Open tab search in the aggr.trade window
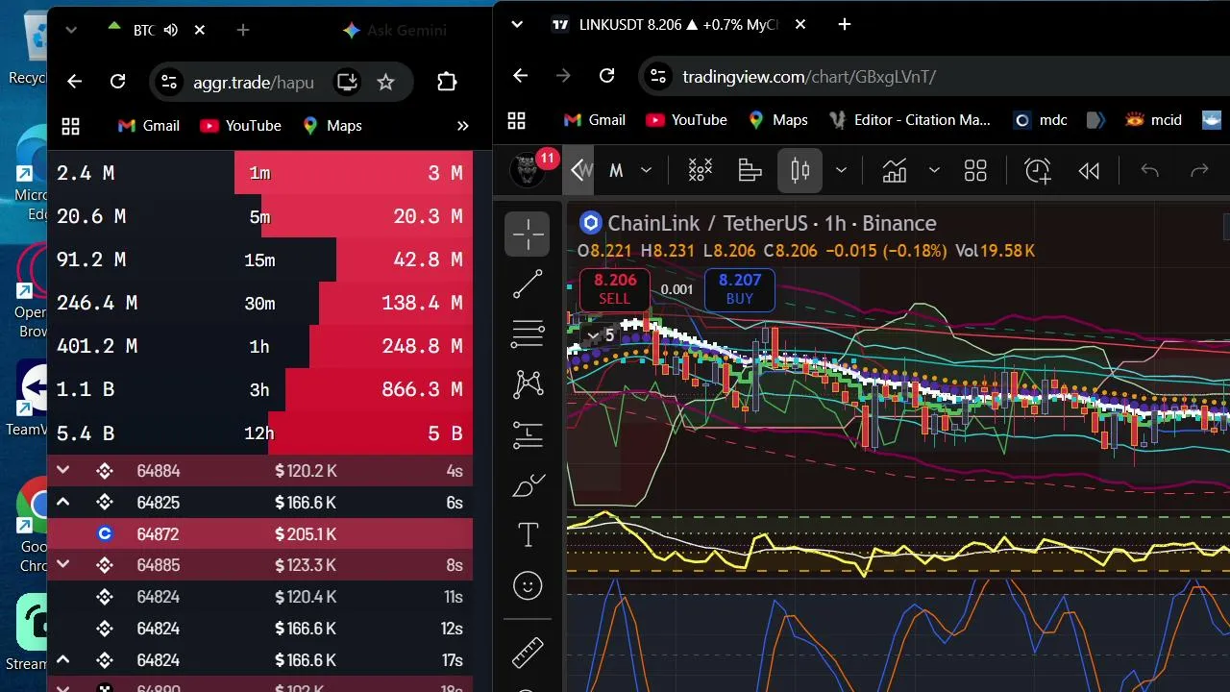 (x=71, y=30)
